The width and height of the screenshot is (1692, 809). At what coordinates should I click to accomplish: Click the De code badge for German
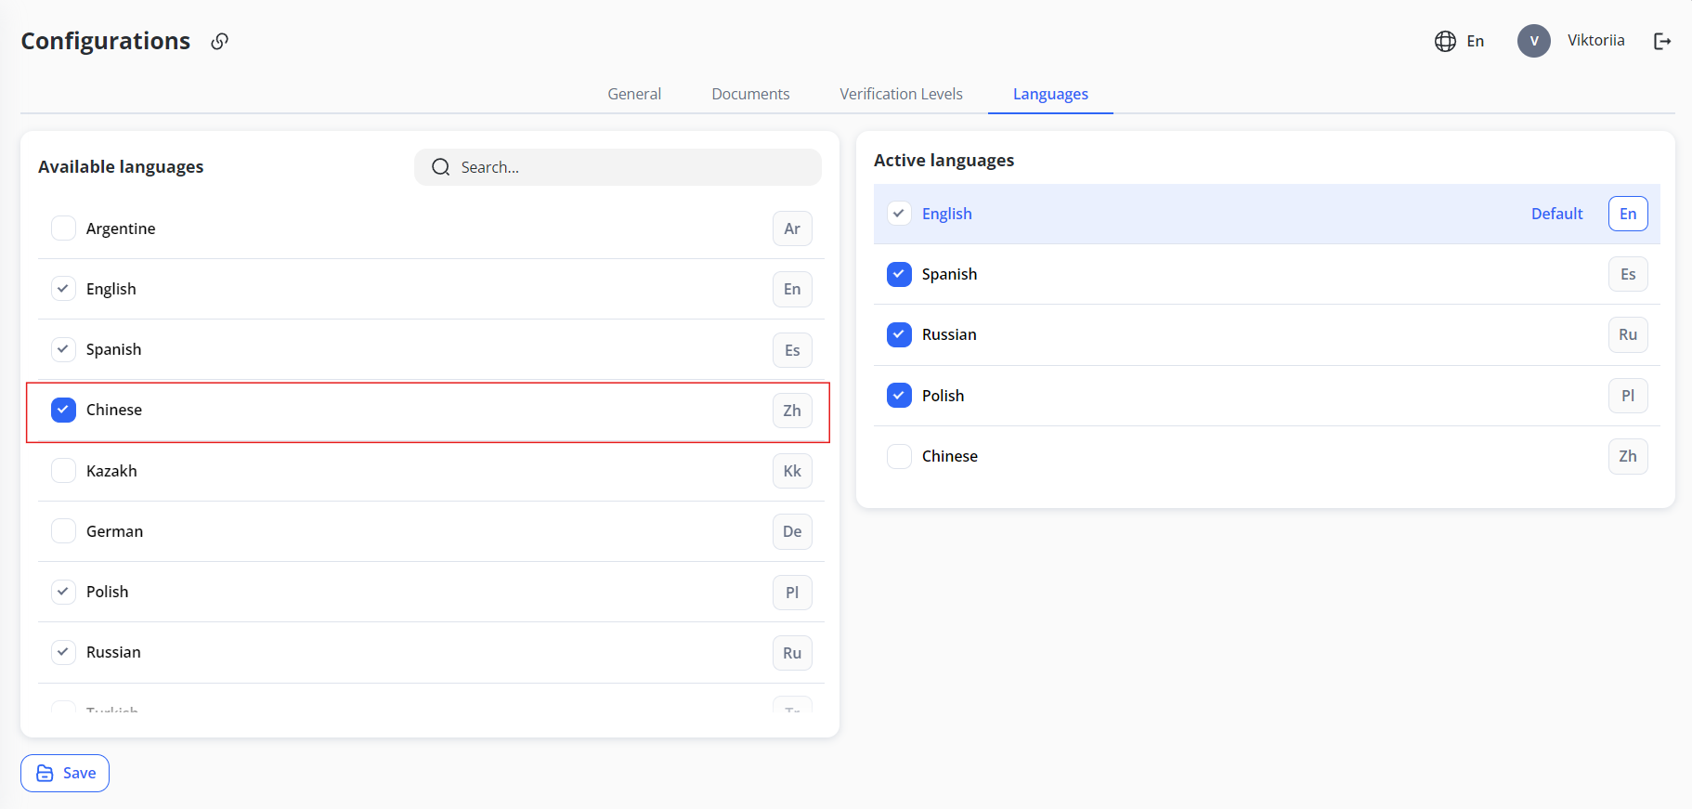[x=792, y=531]
